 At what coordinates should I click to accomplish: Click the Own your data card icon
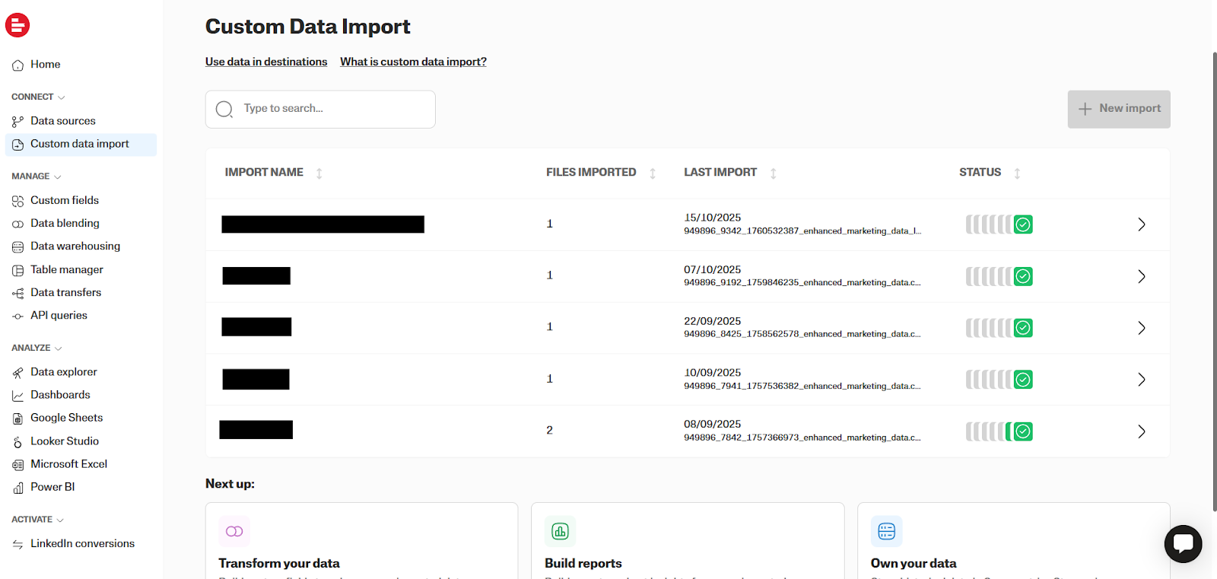(x=887, y=531)
